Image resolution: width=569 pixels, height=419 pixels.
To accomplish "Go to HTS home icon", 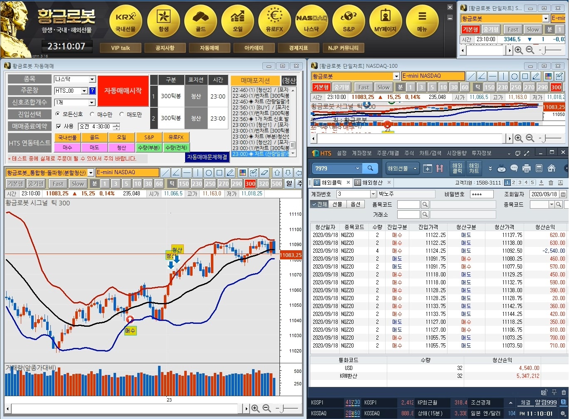I will coord(552,168).
